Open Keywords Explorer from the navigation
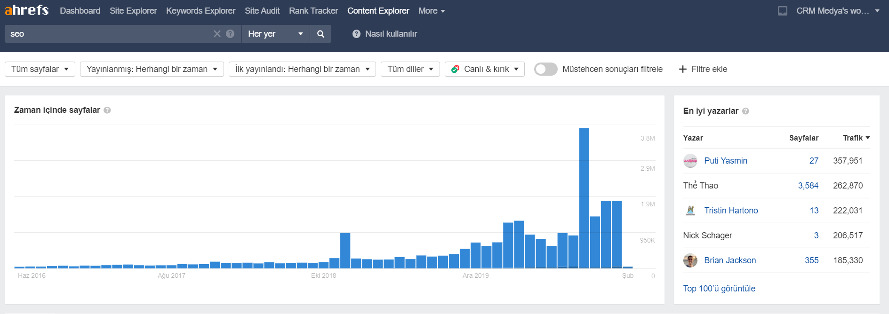Image resolution: width=889 pixels, height=314 pixels. (x=200, y=11)
